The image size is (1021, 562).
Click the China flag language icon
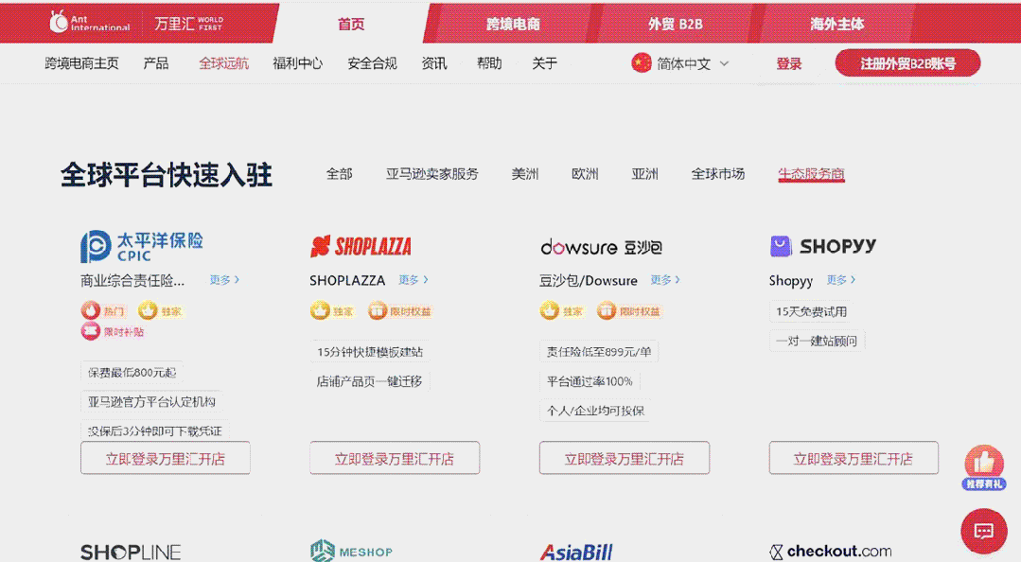(x=642, y=63)
